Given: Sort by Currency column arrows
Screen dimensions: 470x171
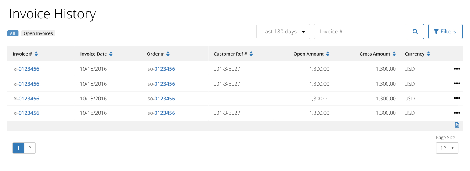Looking at the screenshot, I should pos(429,54).
